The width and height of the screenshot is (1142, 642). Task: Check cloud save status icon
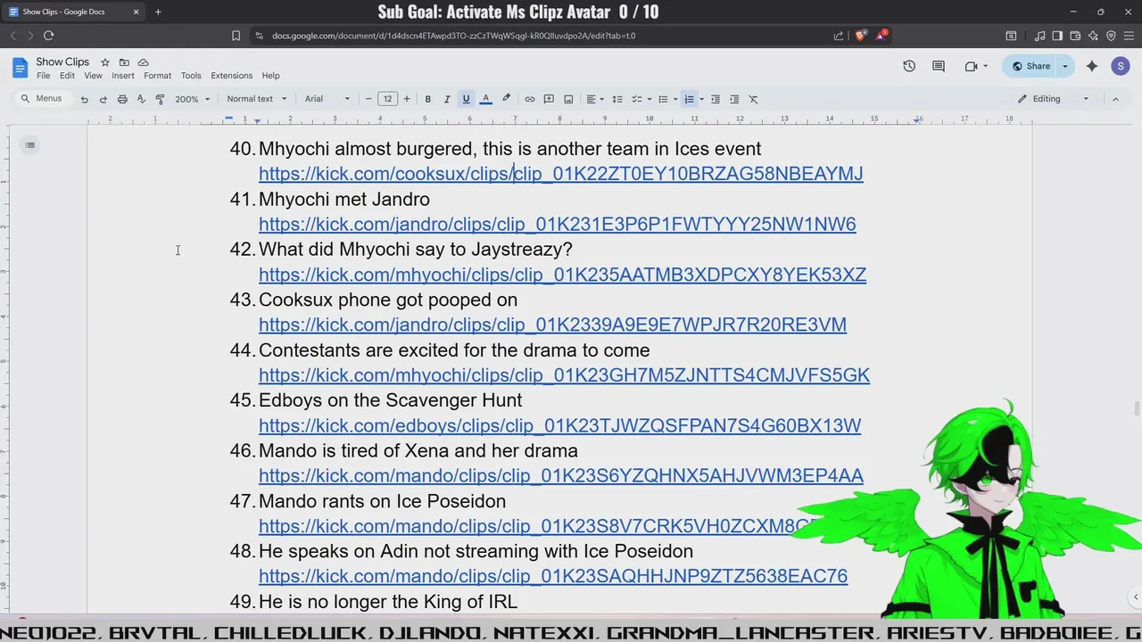click(143, 62)
